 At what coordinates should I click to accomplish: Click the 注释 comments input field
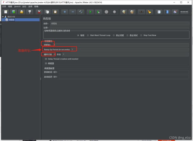[119, 28]
